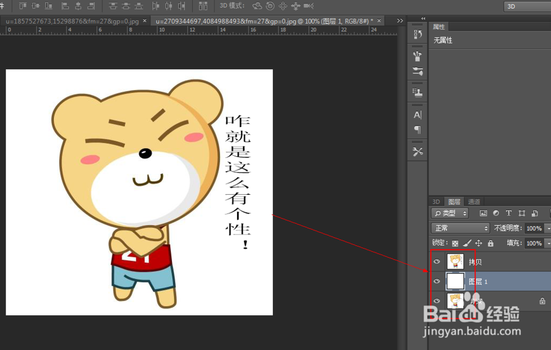The height and width of the screenshot is (350, 551).
Task: Select the 图层 1 white thumbnail
Action: [x=455, y=281]
